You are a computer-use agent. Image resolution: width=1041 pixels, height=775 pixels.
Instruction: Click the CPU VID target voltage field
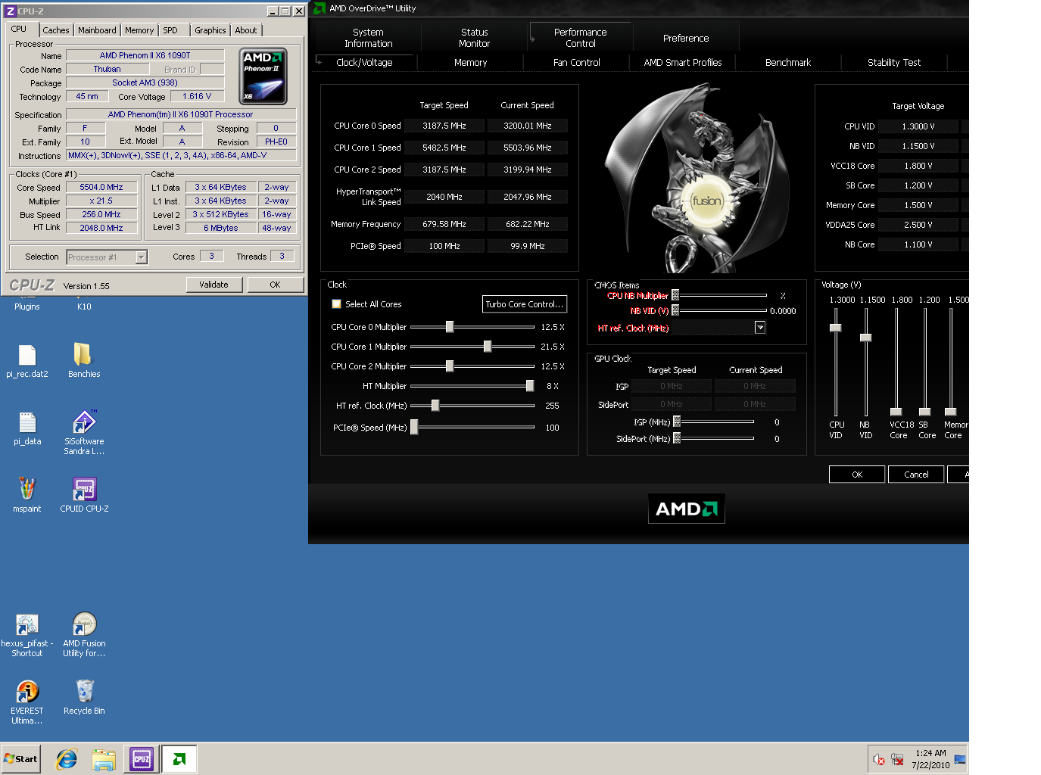coord(918,126)
